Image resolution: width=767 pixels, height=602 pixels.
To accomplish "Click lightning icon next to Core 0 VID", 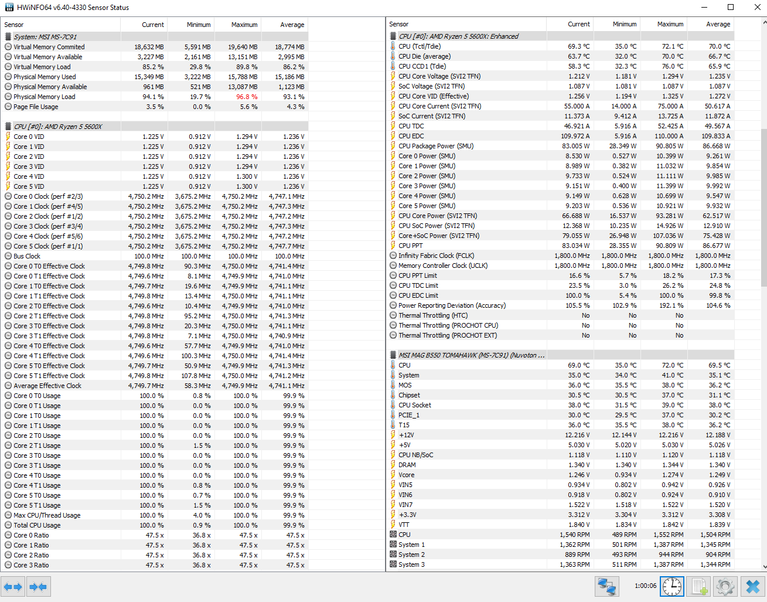I will click(x=8, y=137).
